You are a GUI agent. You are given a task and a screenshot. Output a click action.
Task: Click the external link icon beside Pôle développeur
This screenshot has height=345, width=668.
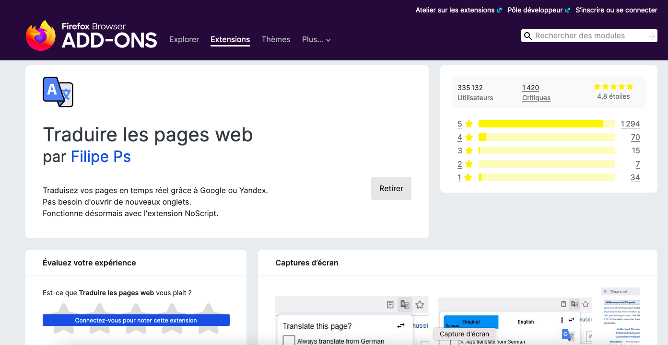click(568, 10)
